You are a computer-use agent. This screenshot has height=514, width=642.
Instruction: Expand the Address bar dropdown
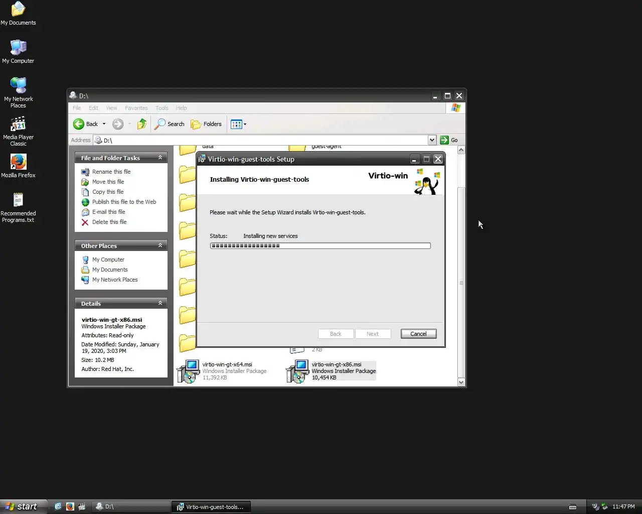tap(432, 140)
